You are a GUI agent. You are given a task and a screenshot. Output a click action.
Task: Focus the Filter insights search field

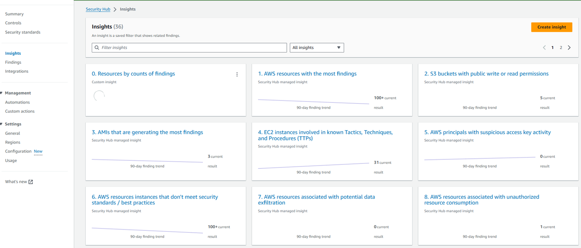click(x=189, y=48)
